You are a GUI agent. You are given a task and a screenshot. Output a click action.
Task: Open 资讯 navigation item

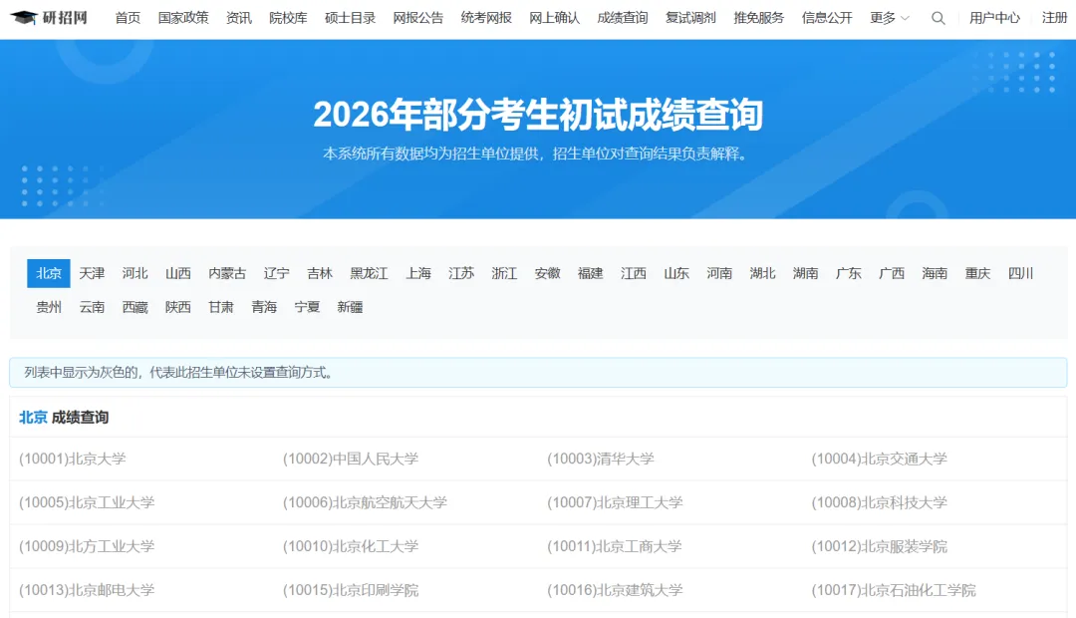click(239, 18)
